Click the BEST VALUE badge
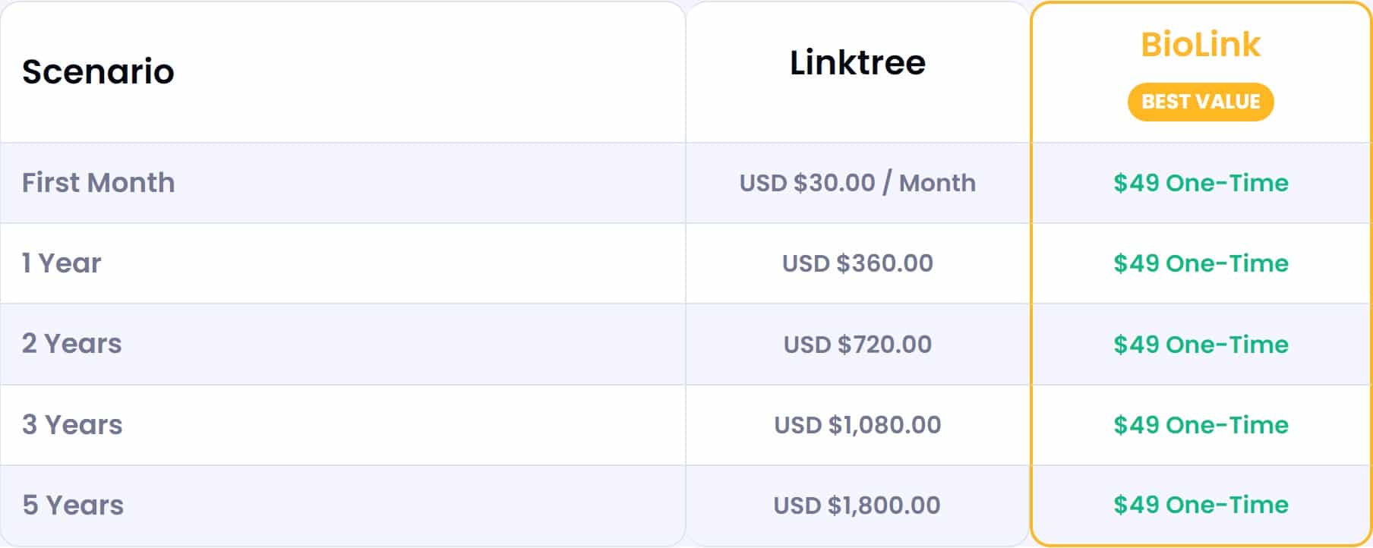 click(1201, 102)
